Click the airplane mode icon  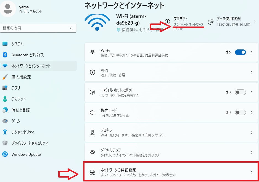click(92, 112)
